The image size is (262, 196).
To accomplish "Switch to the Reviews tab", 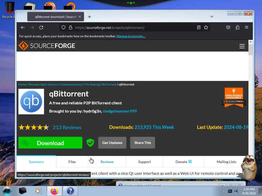I will tap(107, 162).
